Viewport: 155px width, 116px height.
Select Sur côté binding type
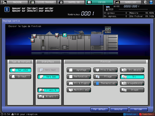point(20,70)
